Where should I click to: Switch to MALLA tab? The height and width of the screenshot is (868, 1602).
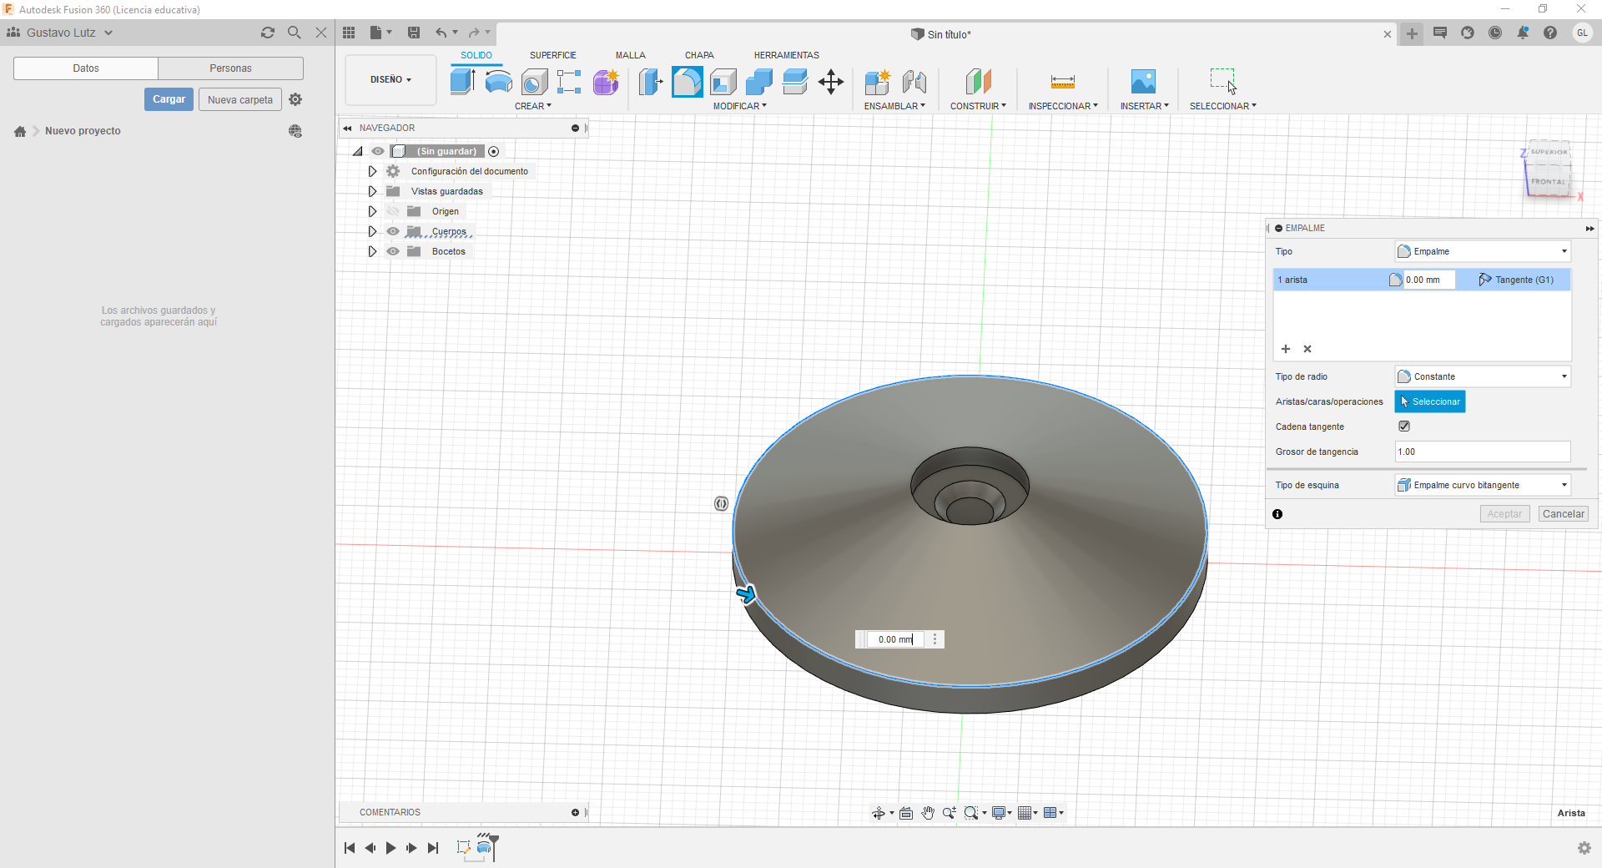[630, 55]
